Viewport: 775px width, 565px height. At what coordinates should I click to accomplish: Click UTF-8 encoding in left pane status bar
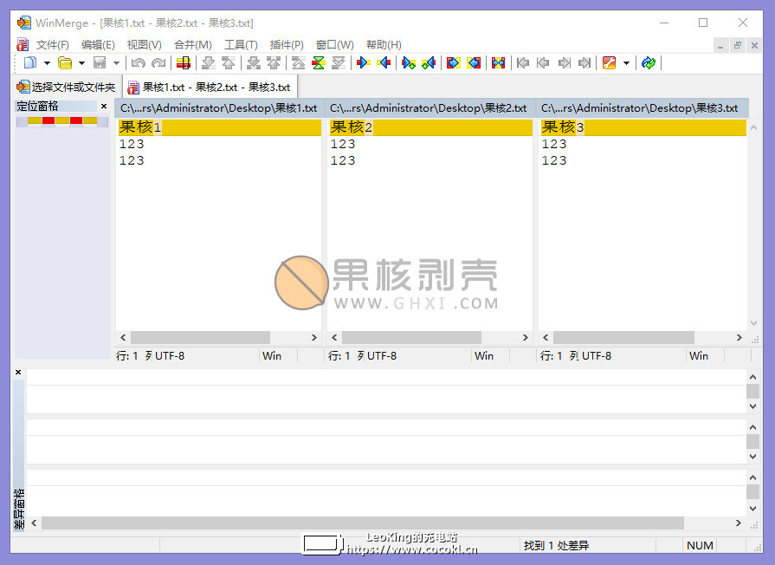pyautogui.click(x=170, y=355)
